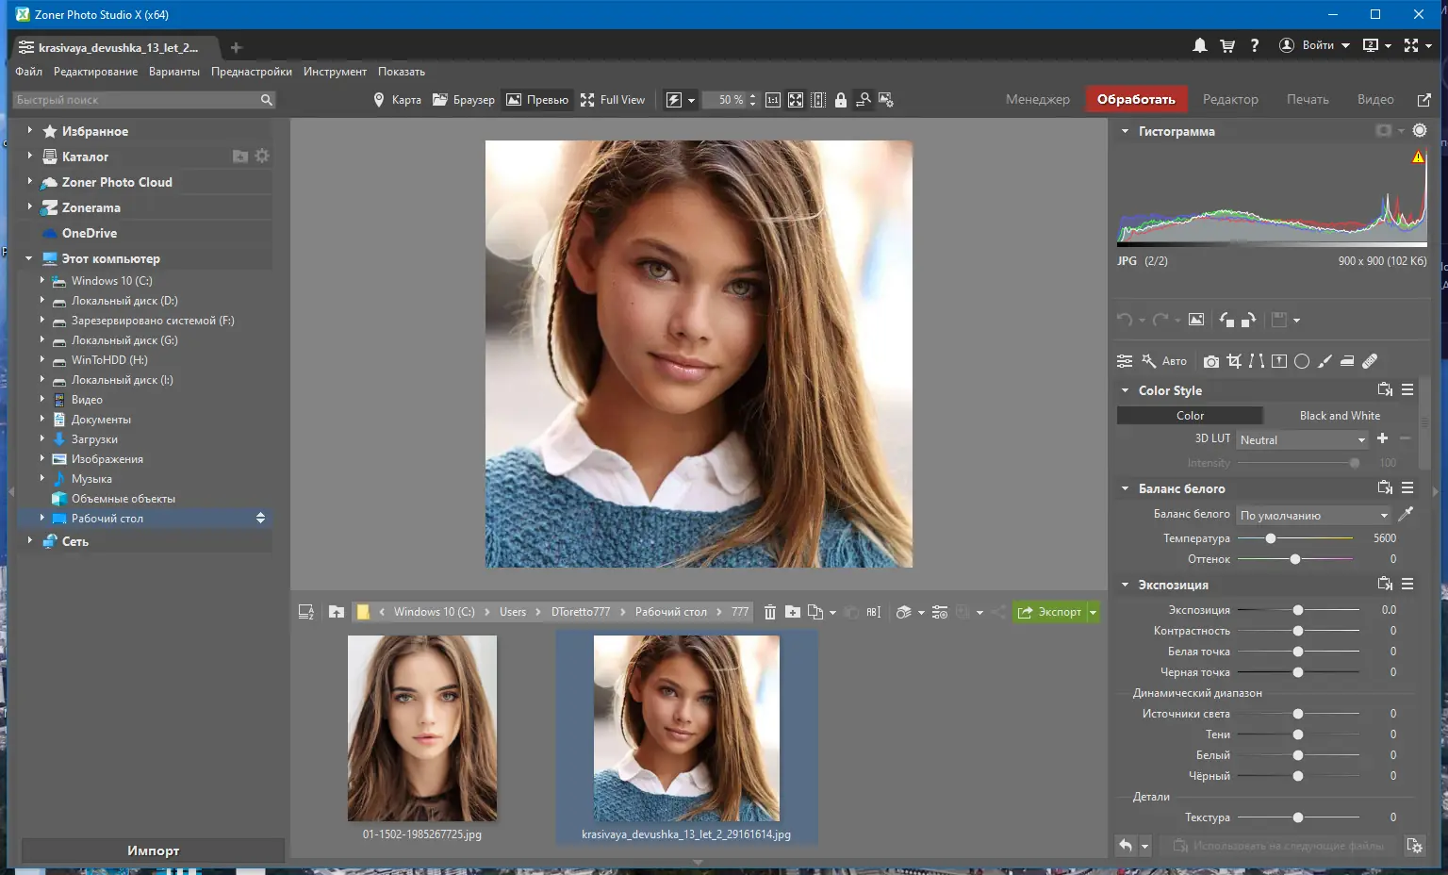Select the healing bandage tool
The width and height of the screenshot is (1448, 875).
1370,361
